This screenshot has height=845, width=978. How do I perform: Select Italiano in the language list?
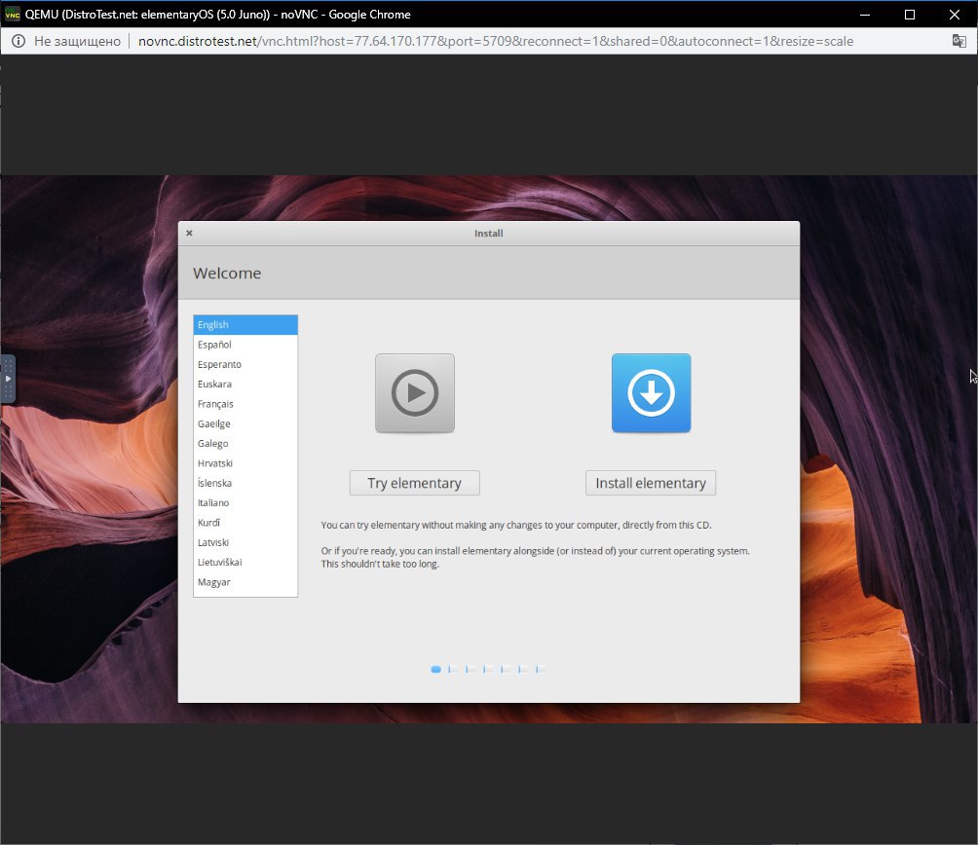(245, 503)
